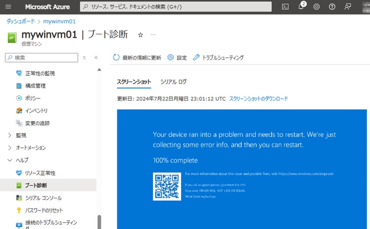Open the notifications bell
This screenshot has width=370, height=229.
coord(301,7)
